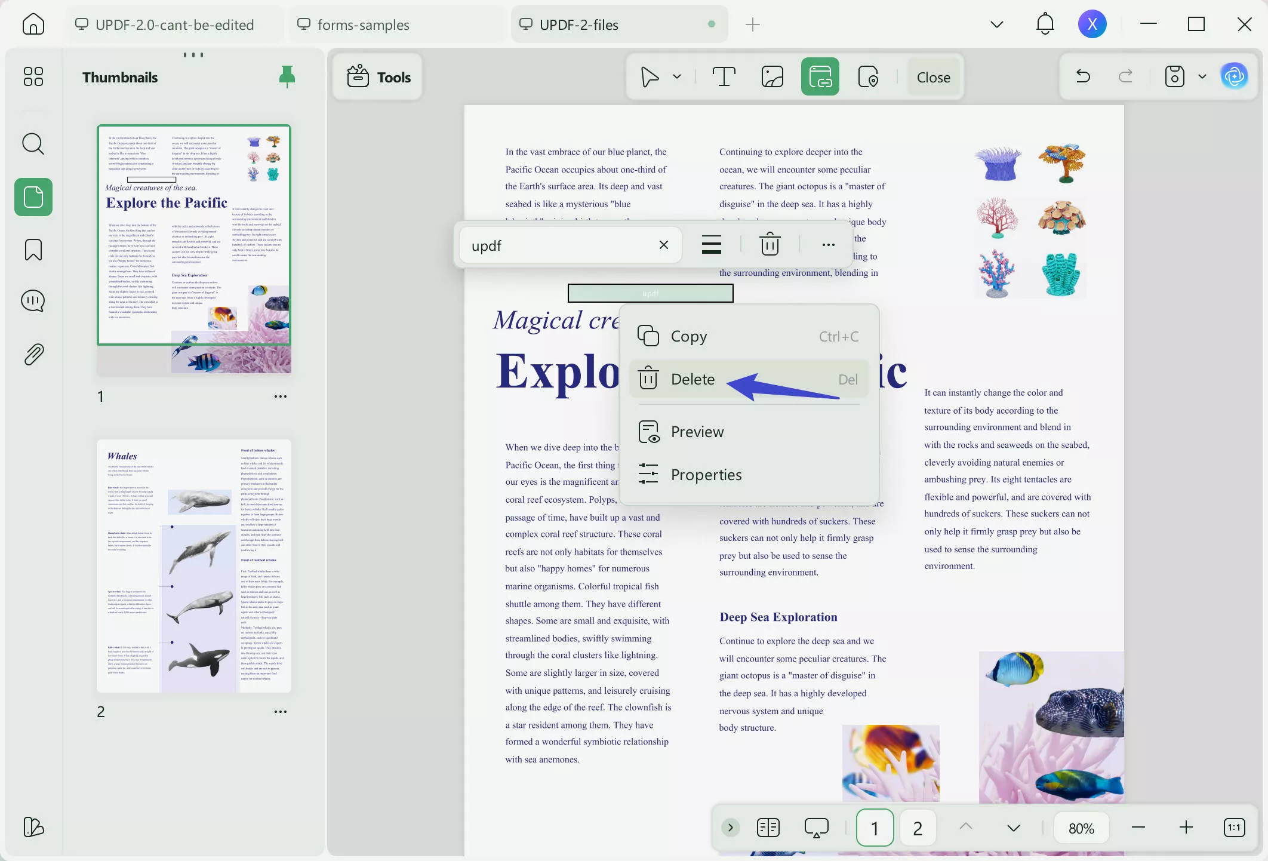Open the Tools button menu

tap(378, 77)
